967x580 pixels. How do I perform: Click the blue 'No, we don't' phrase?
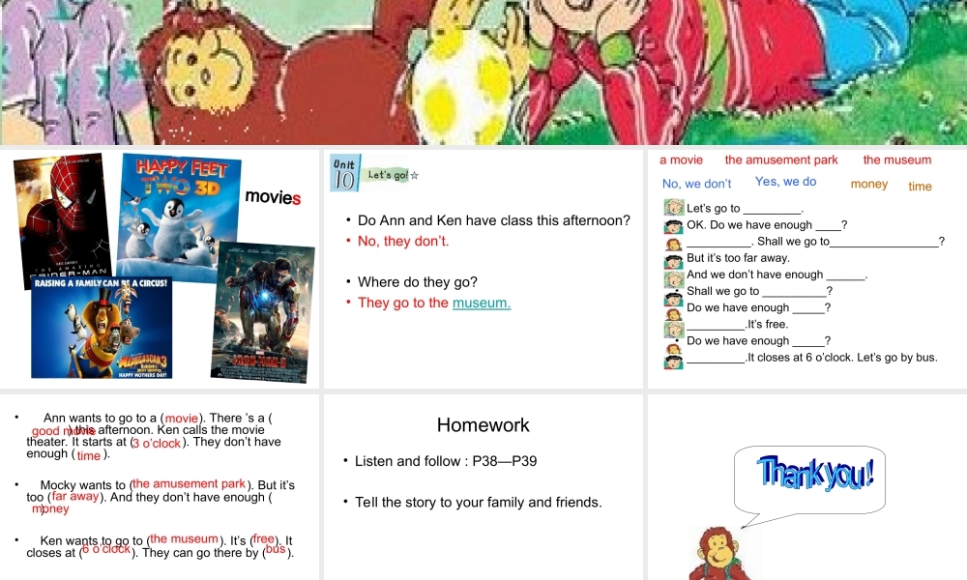pyautogui.click(x=696, y=184)
